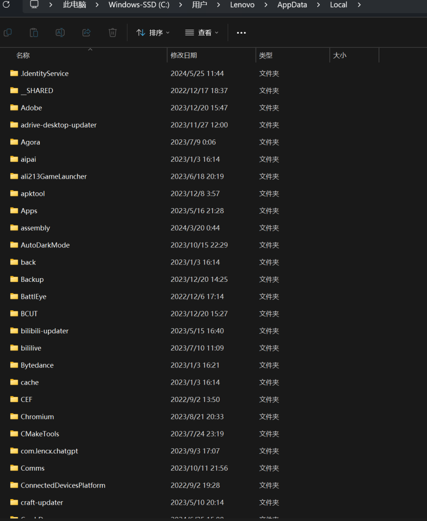
Task: Expand the chevron after Local in breadcrumb
Action: click(359, 5)
